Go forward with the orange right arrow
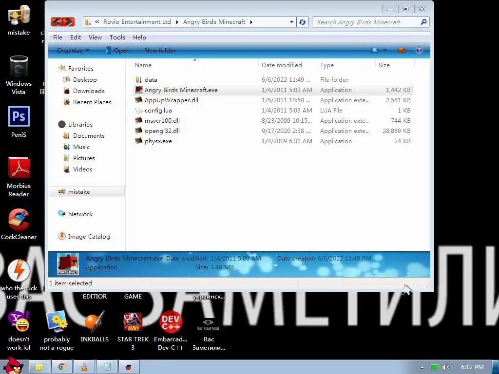The height and width of the screenshot is (374, 499). pos(69,22)
